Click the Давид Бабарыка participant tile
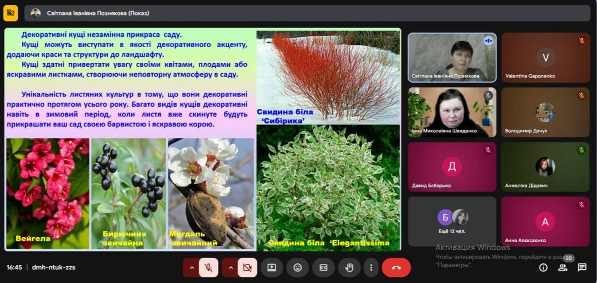 451,167
